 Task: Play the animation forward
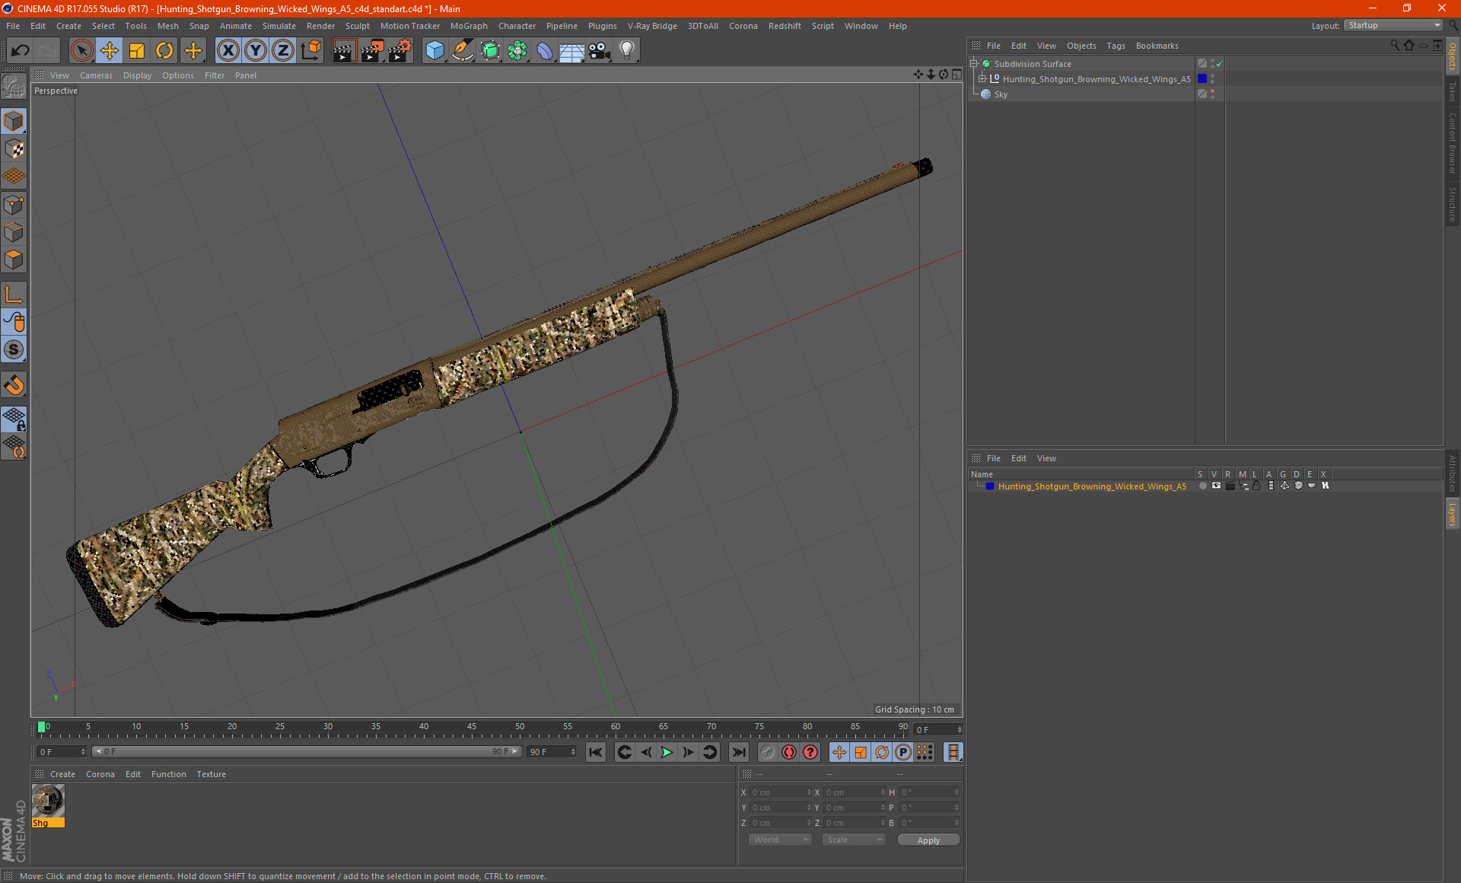tap(667, 752)
